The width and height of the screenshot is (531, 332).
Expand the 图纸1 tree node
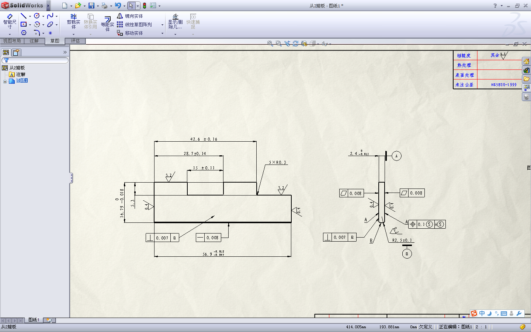5,82
